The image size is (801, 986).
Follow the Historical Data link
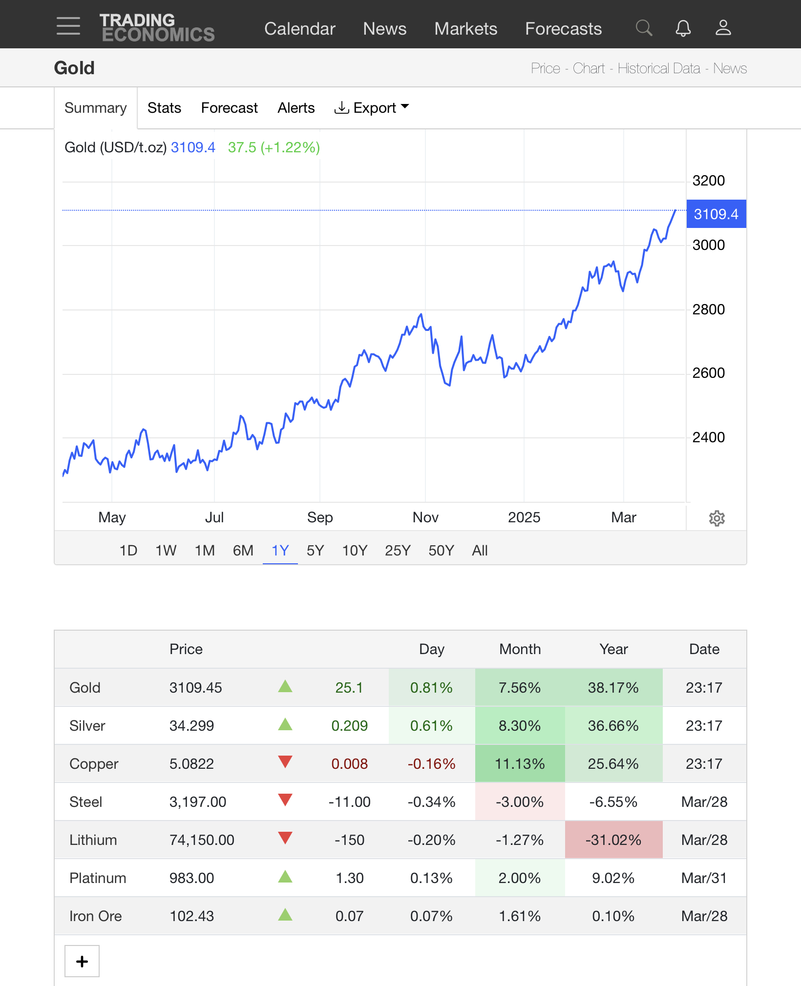coord(659,68)
